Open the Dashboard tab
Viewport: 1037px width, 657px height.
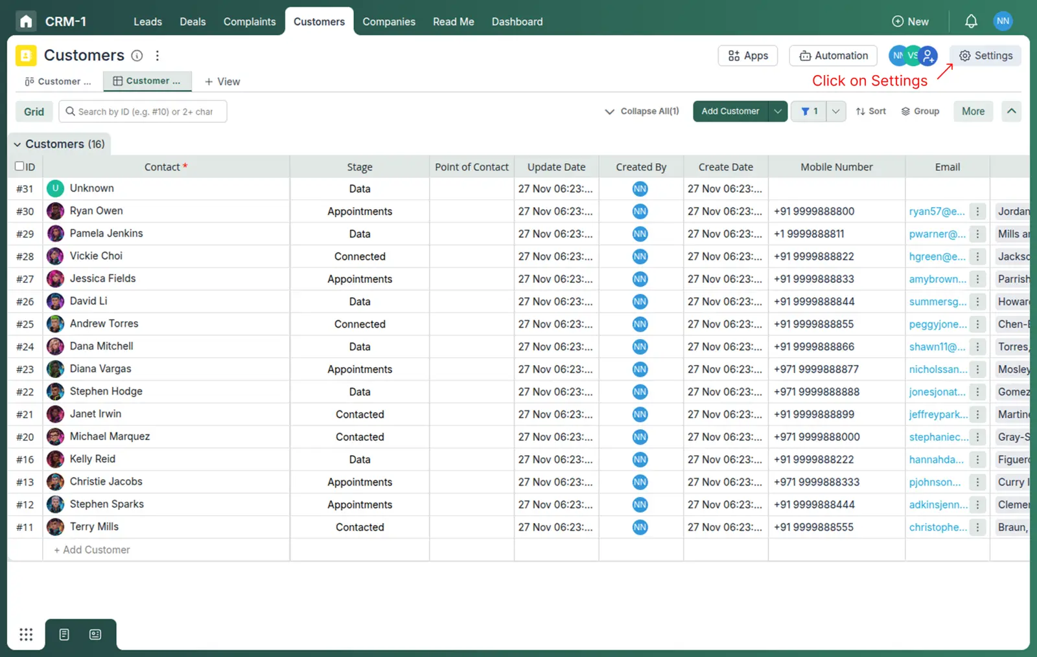tap(517, 21)
